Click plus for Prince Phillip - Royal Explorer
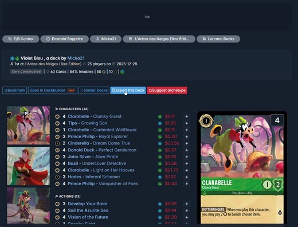Viewport: 298px width, 227px height. pyautogui.click(x=187, y=136)
